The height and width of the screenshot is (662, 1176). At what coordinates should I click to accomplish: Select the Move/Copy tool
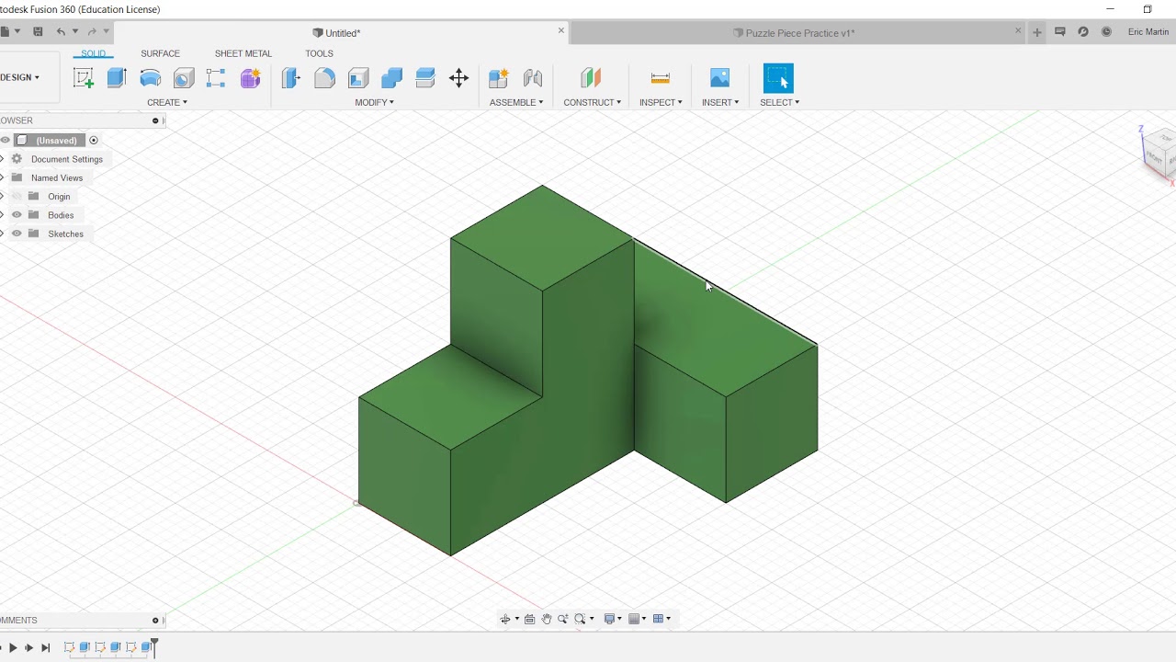(x=458, y=78)
